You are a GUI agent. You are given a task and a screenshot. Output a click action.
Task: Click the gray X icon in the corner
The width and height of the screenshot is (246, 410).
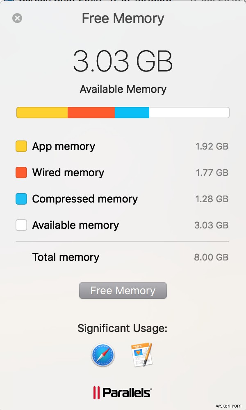click(17, 18)
